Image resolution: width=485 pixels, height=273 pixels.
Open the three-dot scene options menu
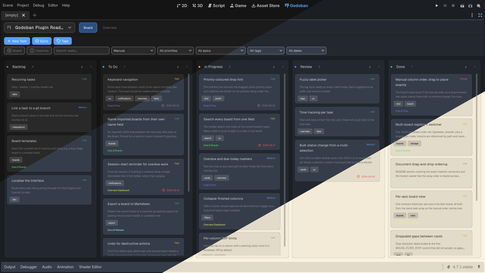tap(472, 15)
